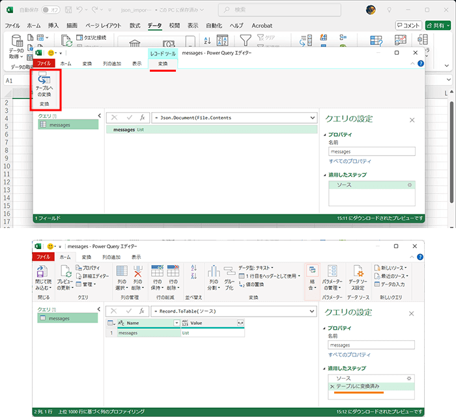The height and width of the screenshot is (417, 456).
Task: Click the gear on the ソース step in the upper editor
Action: (410, 185)
